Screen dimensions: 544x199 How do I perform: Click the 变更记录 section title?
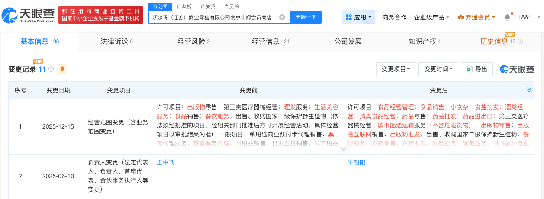23,69
